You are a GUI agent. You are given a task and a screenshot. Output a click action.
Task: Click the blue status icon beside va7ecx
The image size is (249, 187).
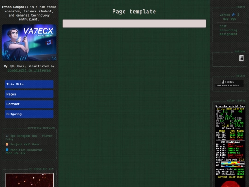[x=234, y=15]
